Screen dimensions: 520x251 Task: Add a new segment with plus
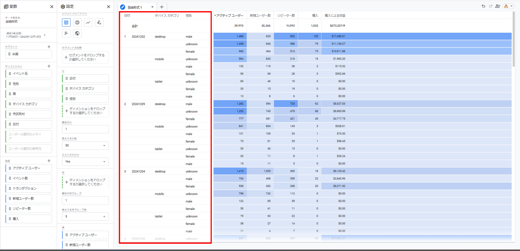point(49,47)
